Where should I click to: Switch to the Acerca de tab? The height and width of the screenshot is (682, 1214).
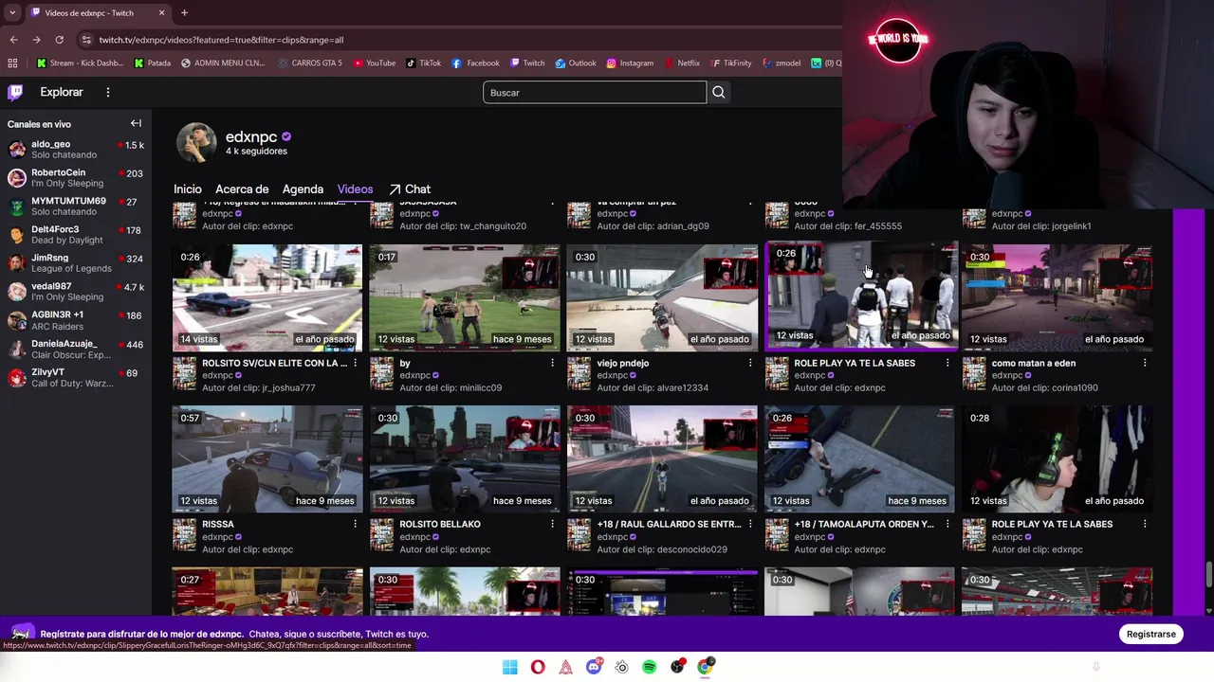242,189
